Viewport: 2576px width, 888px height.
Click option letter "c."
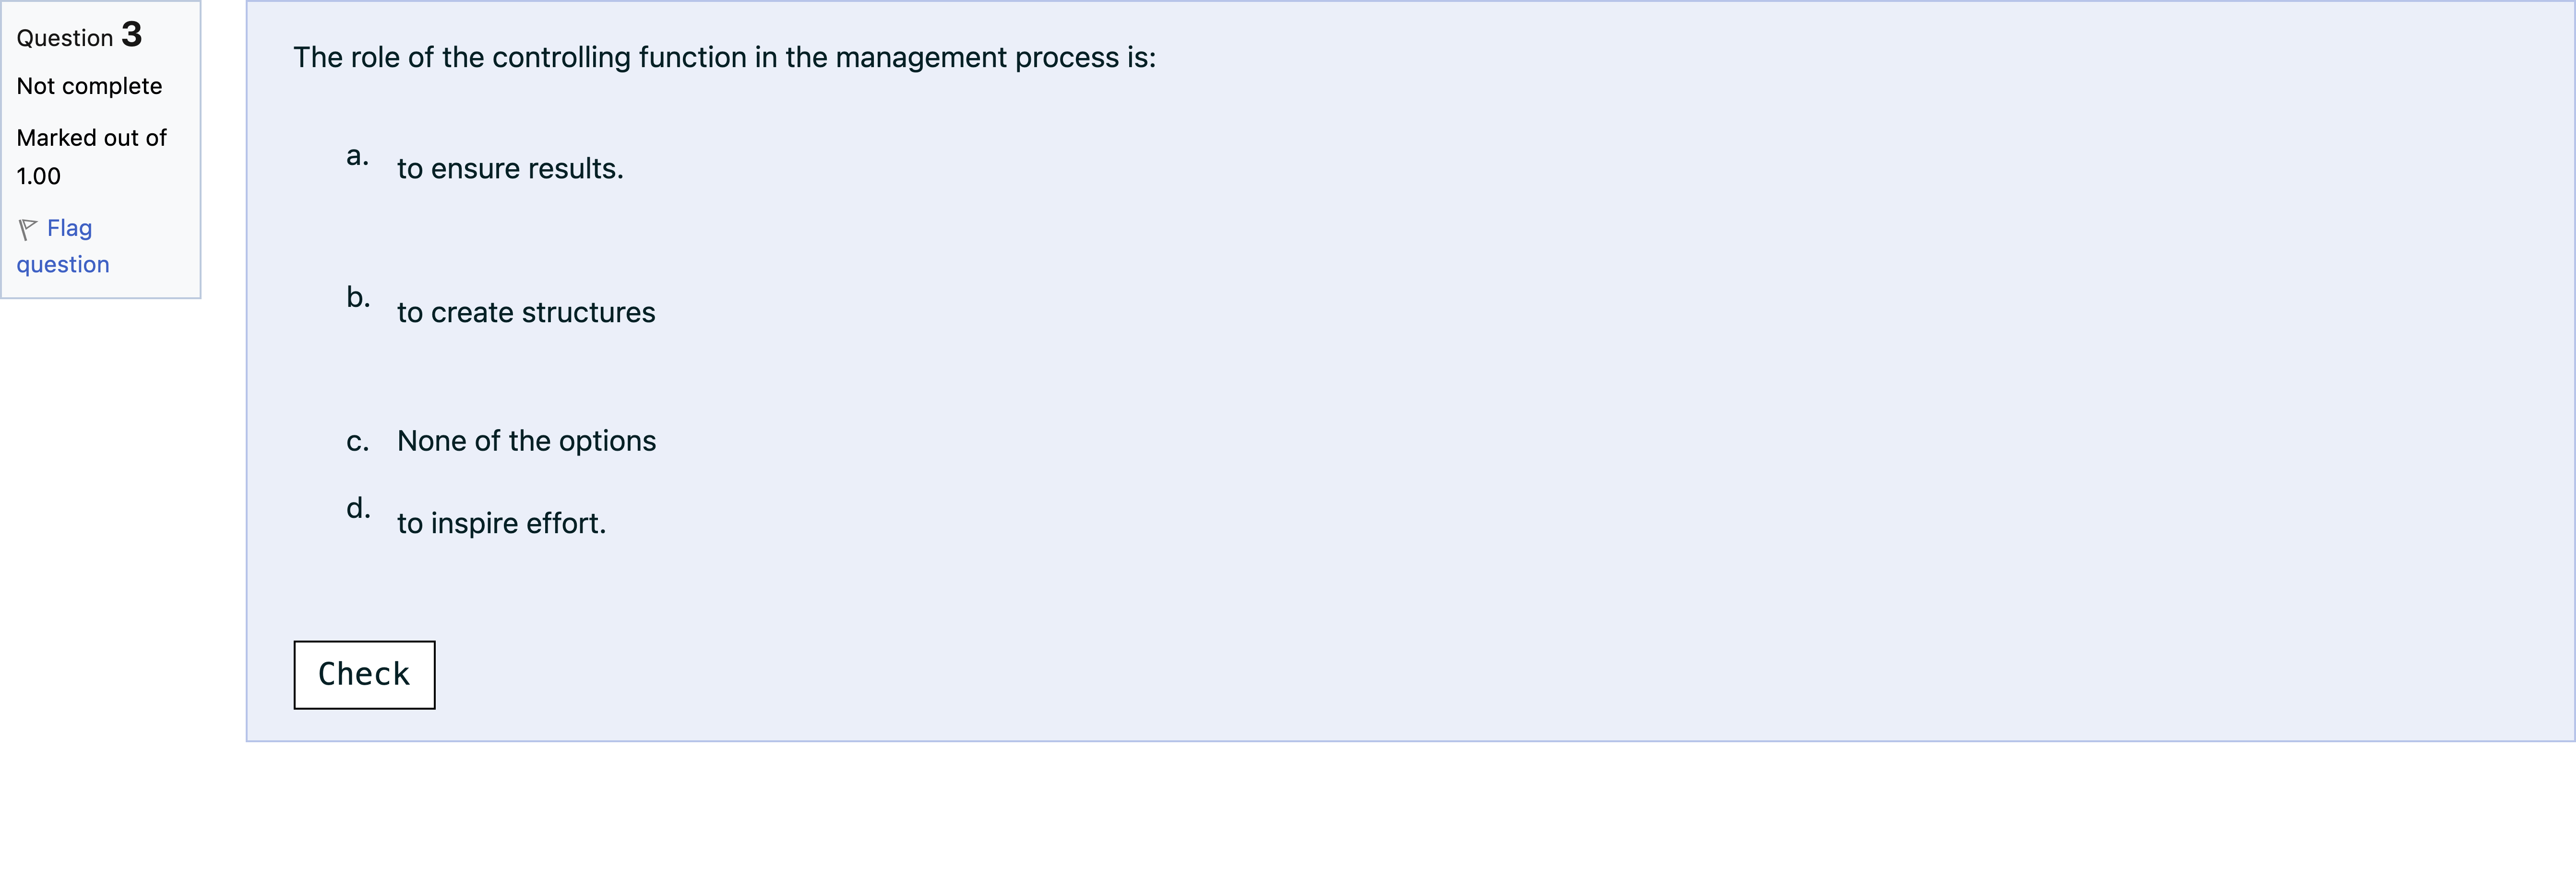pyautogui.click(x=357, y=442)
